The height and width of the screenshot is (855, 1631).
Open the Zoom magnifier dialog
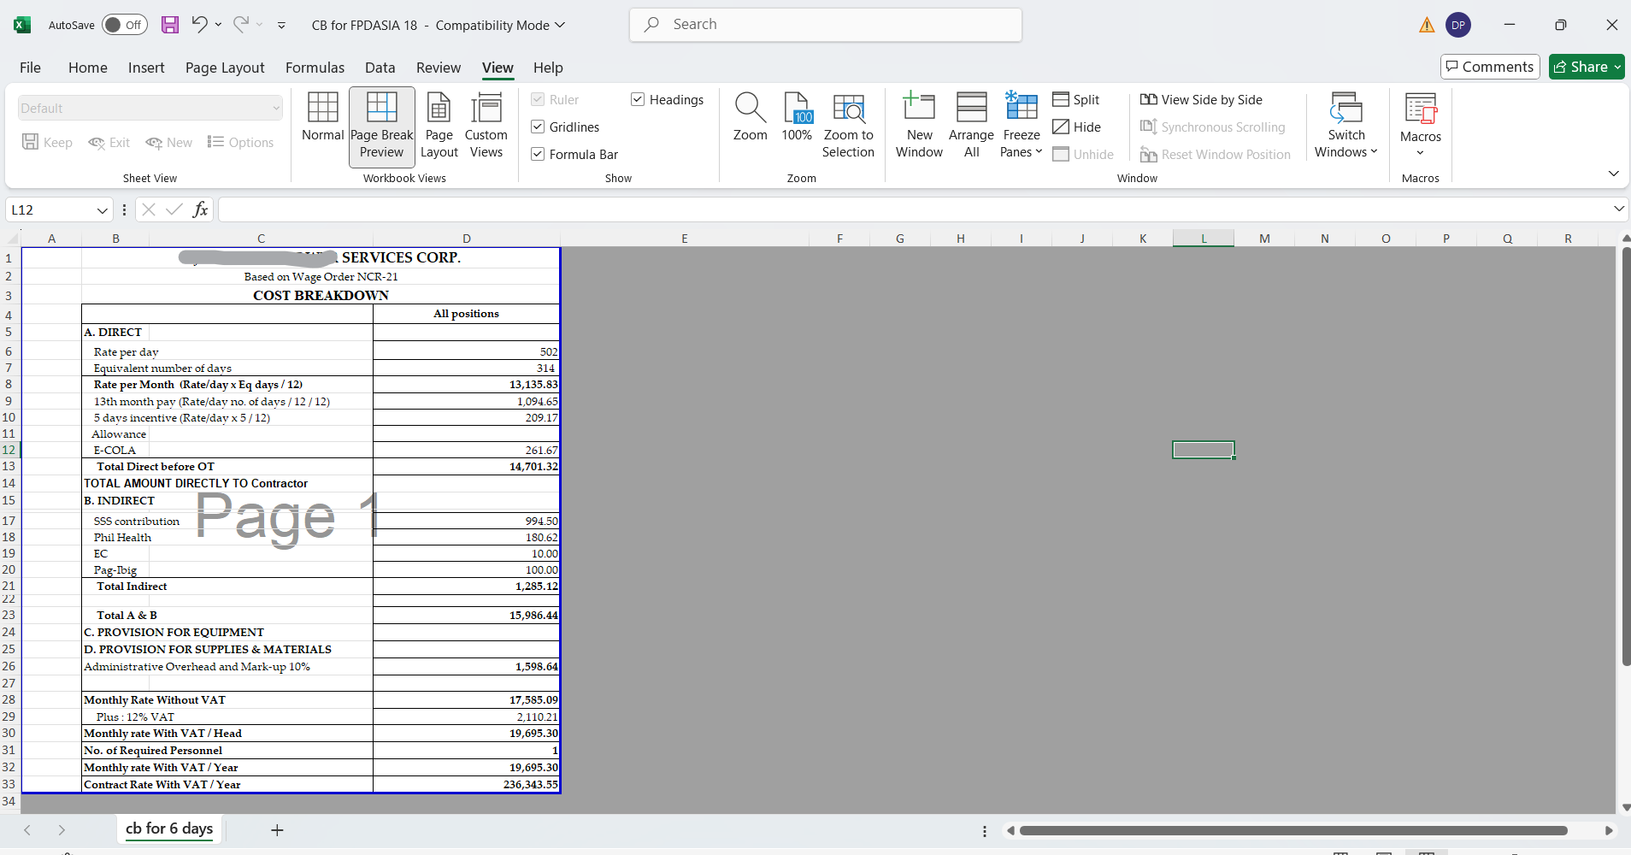pos(750,117)
